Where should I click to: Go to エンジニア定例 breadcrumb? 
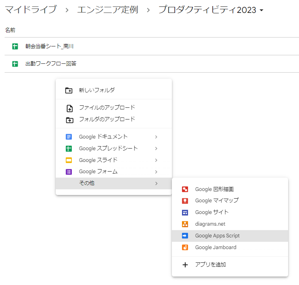coord(108,10)
